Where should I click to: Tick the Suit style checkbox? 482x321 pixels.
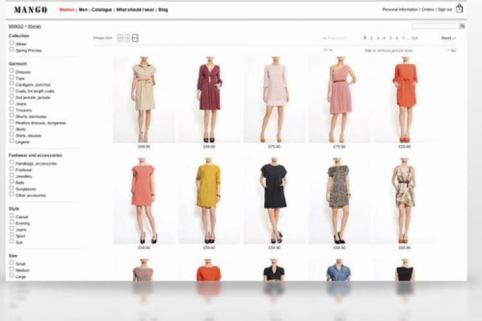[x=12, y=241]
